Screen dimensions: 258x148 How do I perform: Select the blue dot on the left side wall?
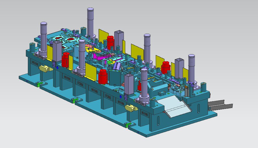pos(58,68)
